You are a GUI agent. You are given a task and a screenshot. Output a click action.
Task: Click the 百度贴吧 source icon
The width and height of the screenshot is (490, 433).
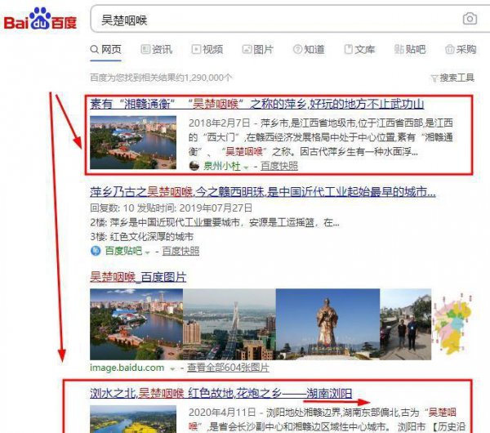[96, 251]
